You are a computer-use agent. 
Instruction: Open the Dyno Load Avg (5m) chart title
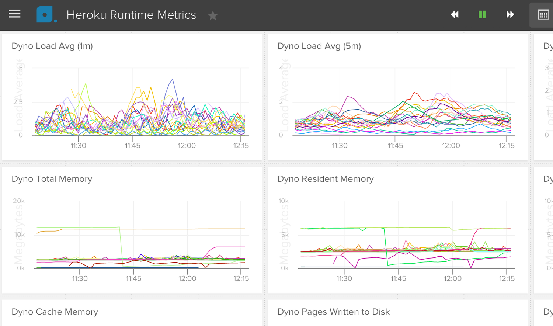pos(319,46)
